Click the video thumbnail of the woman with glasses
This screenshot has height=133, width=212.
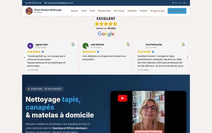point(148,112)
